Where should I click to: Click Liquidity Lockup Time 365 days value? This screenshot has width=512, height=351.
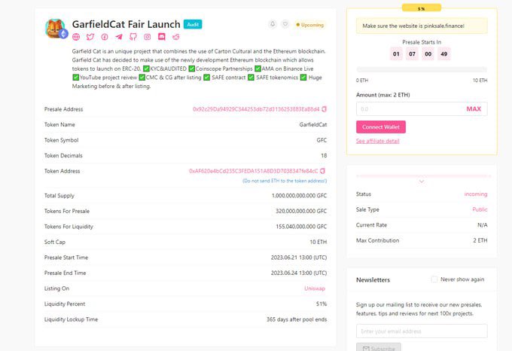(x=297, y=319)
